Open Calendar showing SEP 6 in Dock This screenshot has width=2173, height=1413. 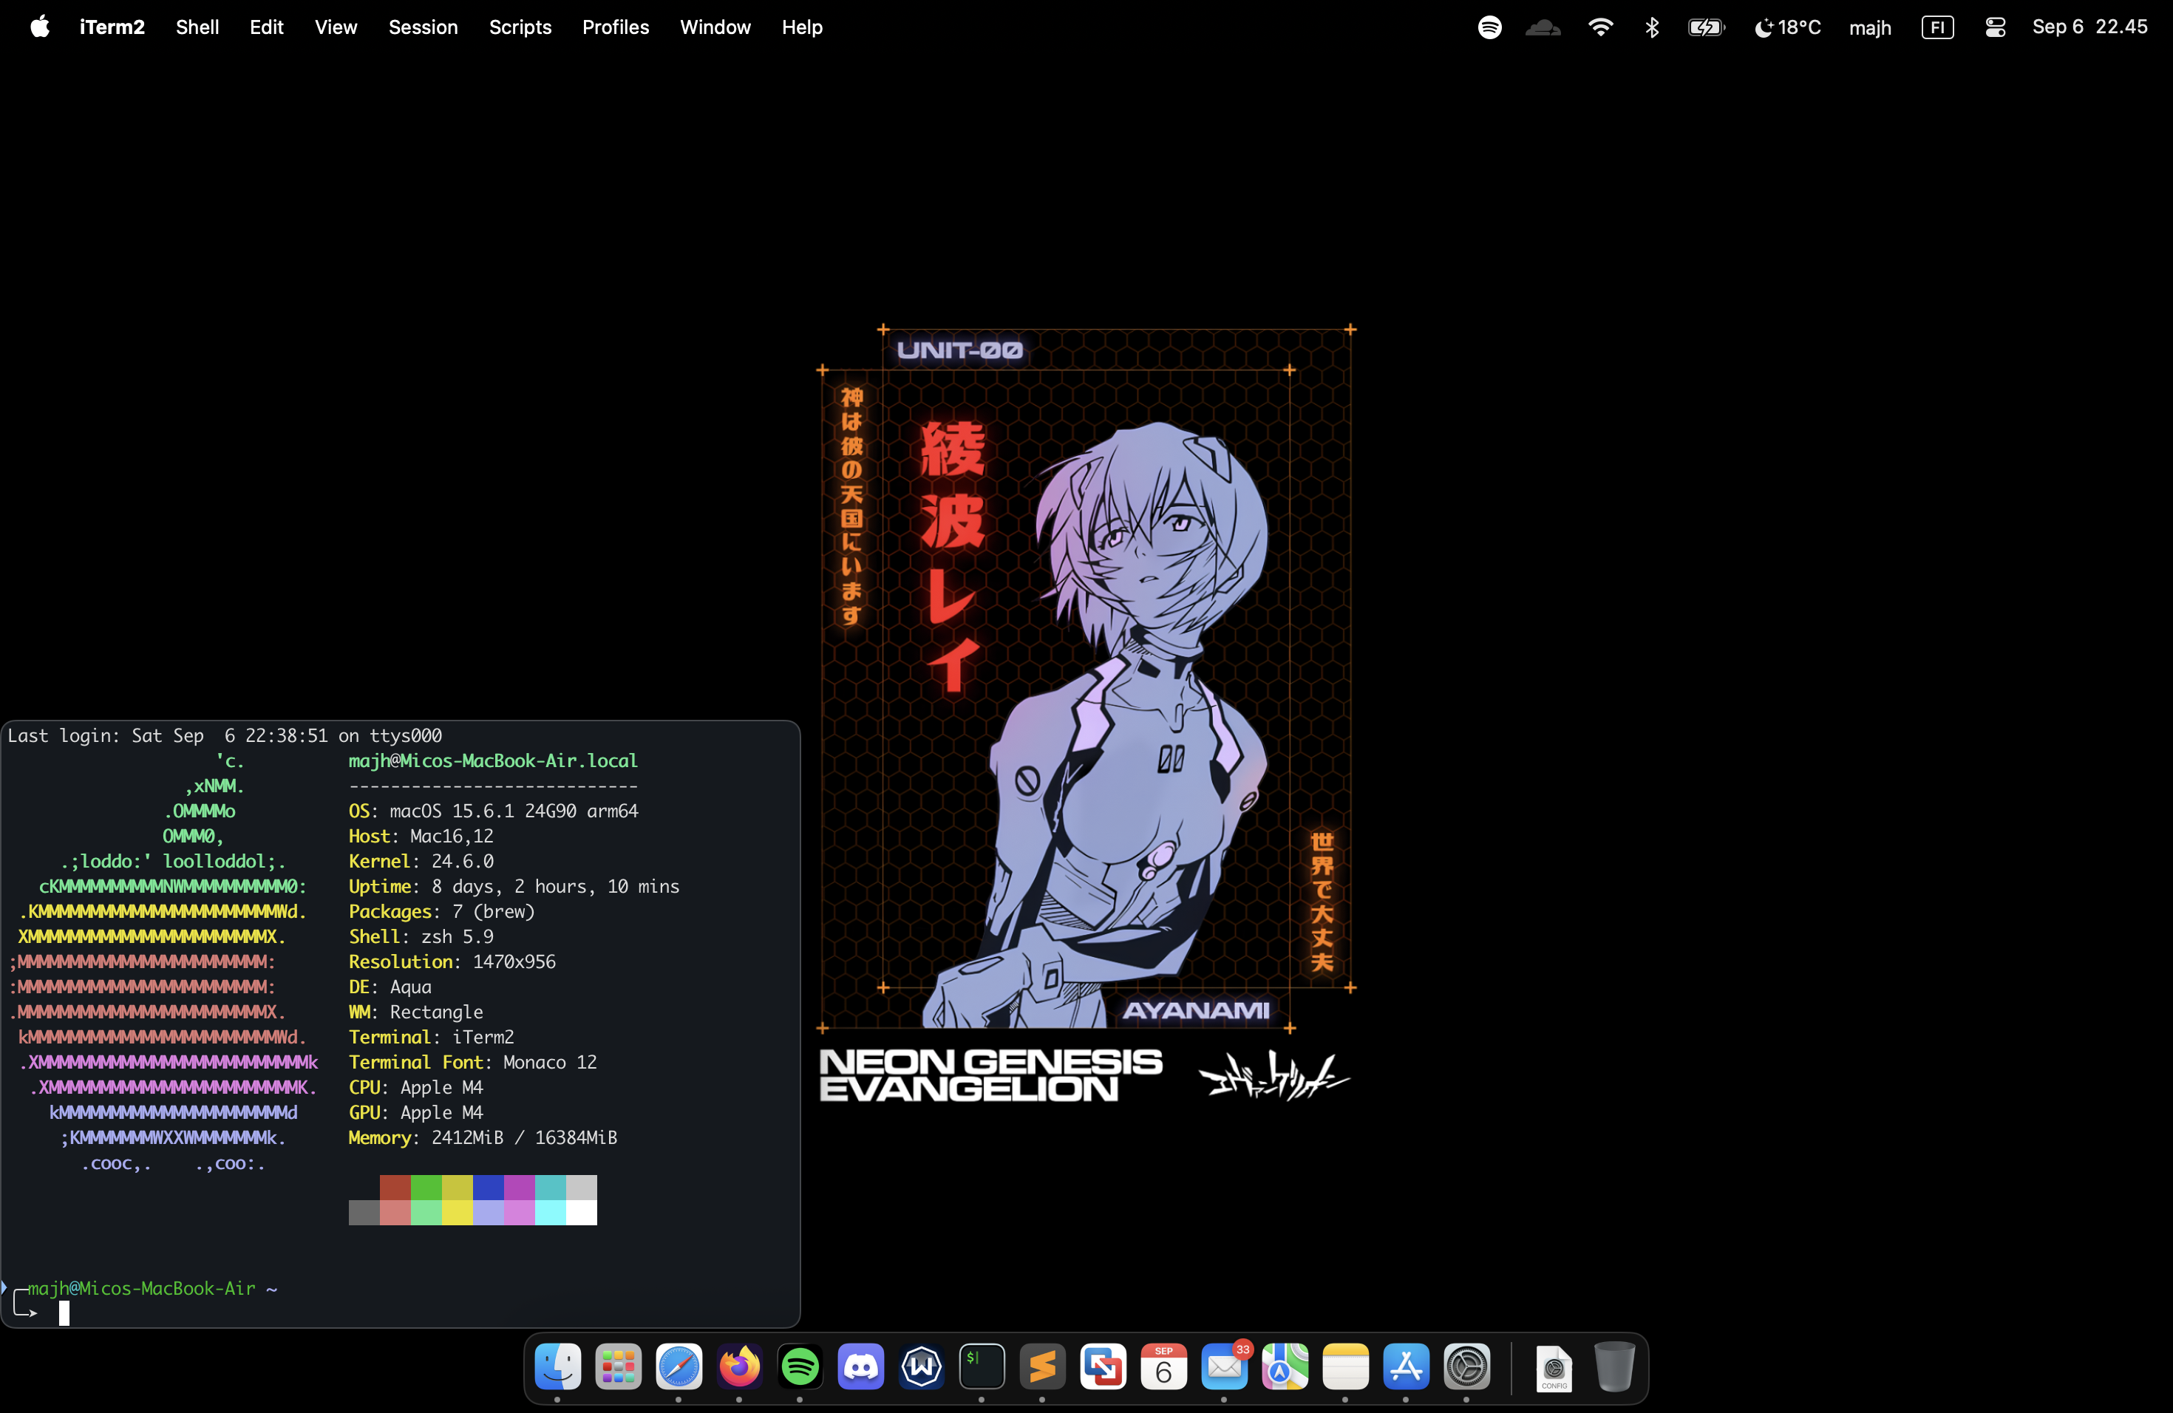(x=1163, y=1366)
